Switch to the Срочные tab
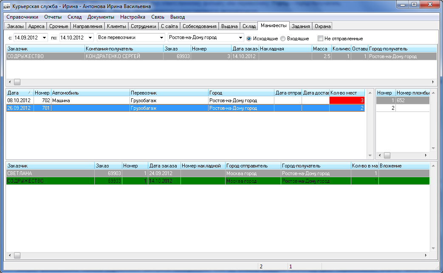The image size is (443, 273). 59,26
